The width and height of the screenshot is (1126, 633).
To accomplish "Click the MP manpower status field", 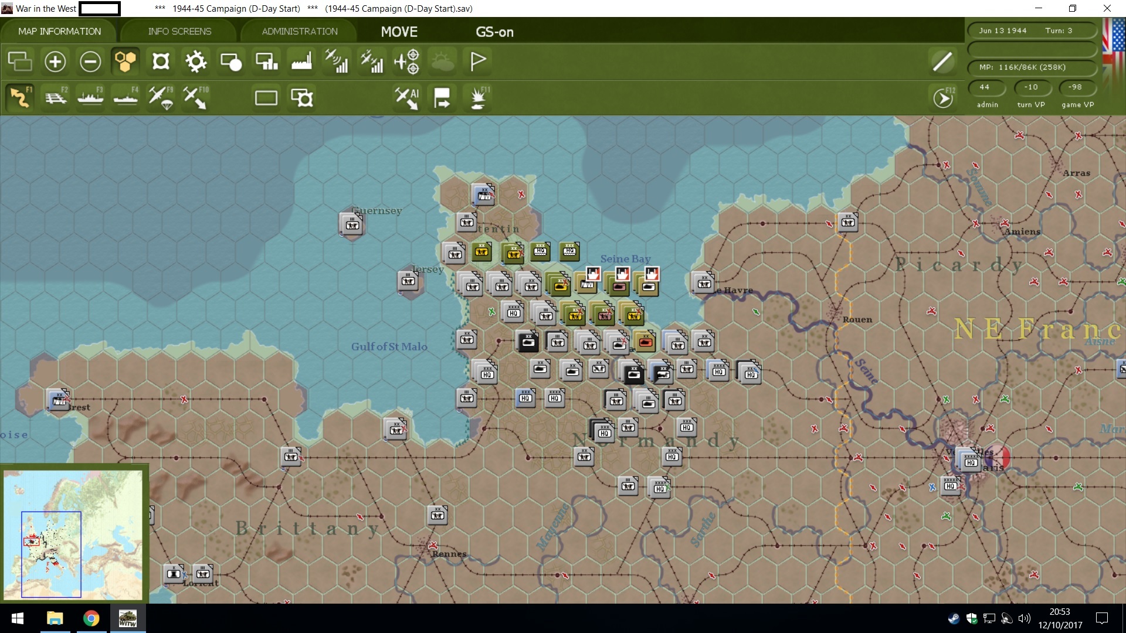I will [1032, 67].
